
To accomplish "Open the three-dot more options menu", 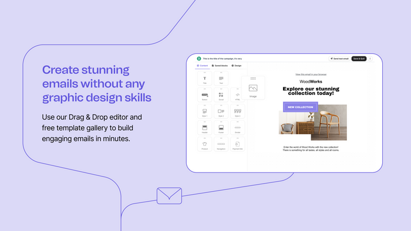I will pos(370,59).
